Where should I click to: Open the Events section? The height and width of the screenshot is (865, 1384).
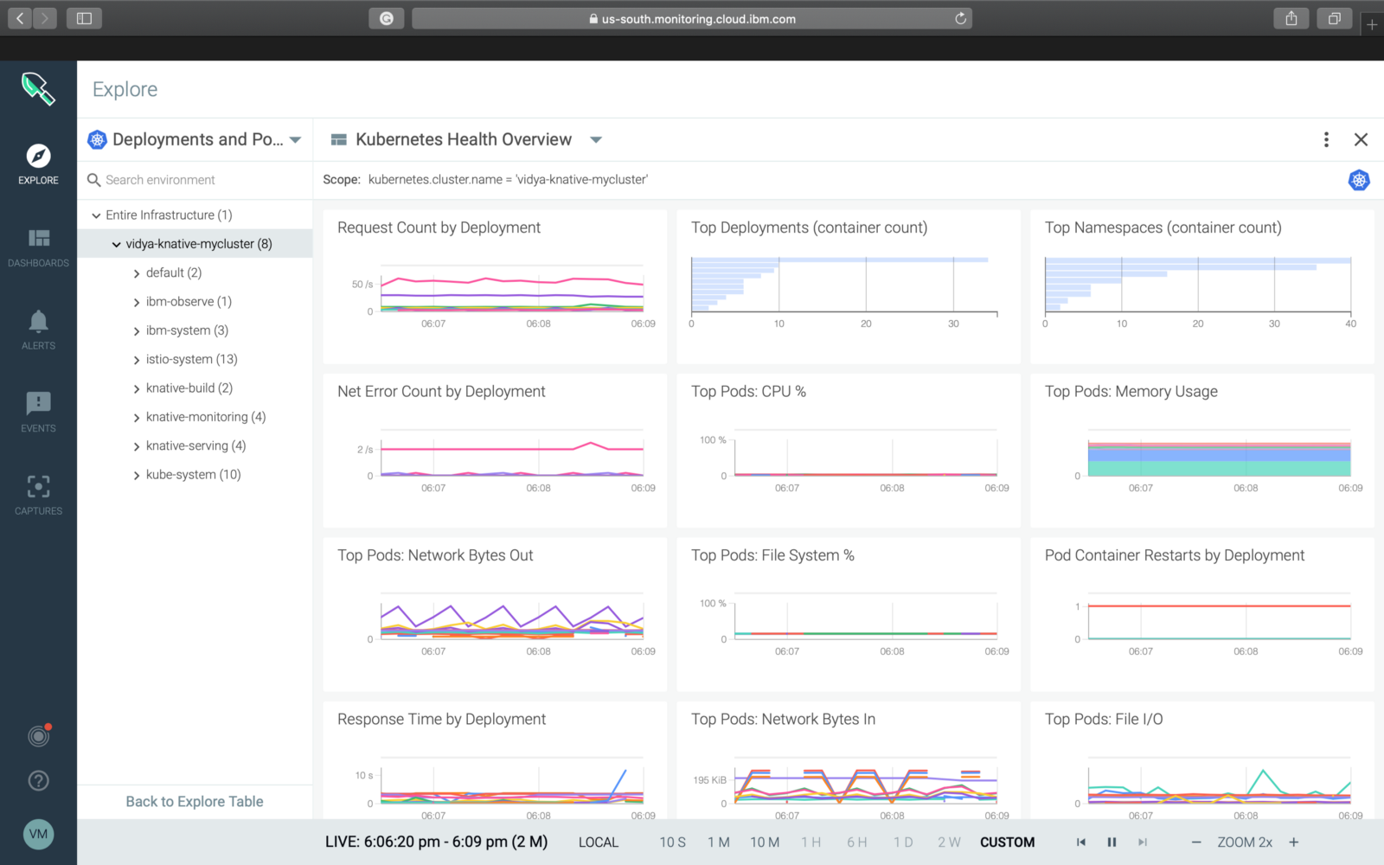(x=38, y=412)
